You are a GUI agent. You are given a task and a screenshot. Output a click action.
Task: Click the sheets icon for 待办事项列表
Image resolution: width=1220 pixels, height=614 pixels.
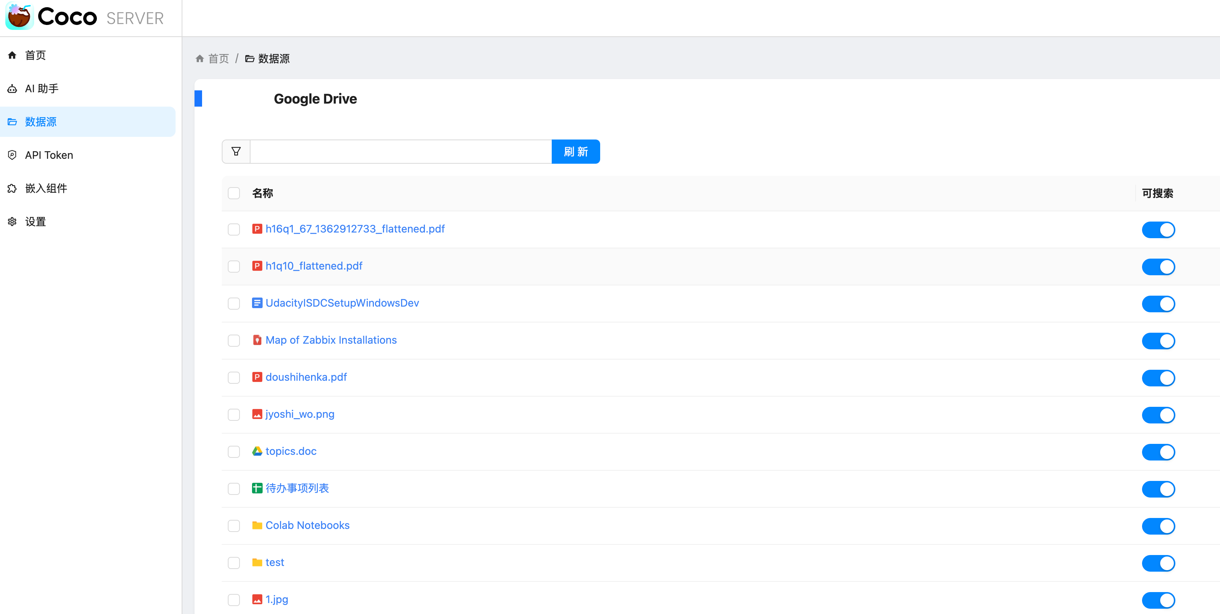pyautogui.click(x=257, y=488)
